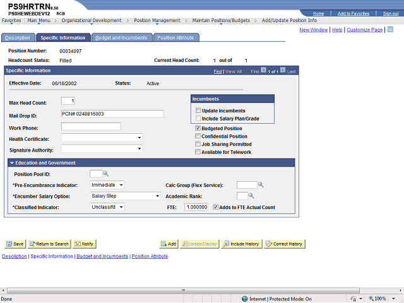The height and width of the screenshot is (303, 404).
Task: Open Favorites navigation menu
Action: (11, 20)
